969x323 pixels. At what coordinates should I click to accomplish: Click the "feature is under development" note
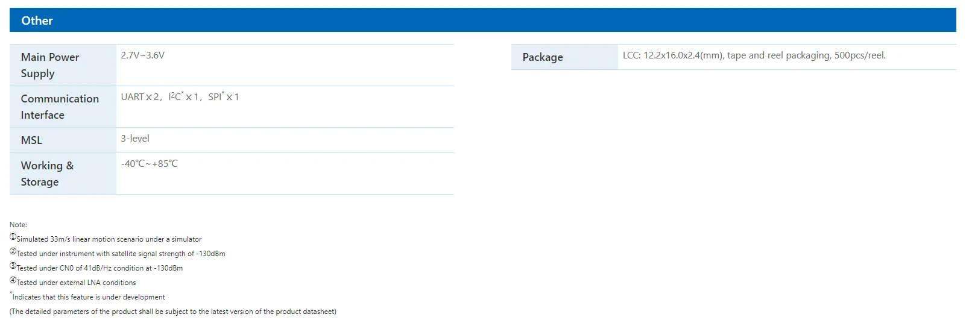tap(89, 297)
